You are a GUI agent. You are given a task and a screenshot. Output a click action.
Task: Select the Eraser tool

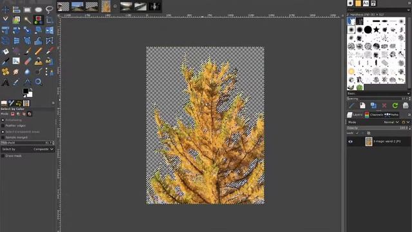[27, 61]
